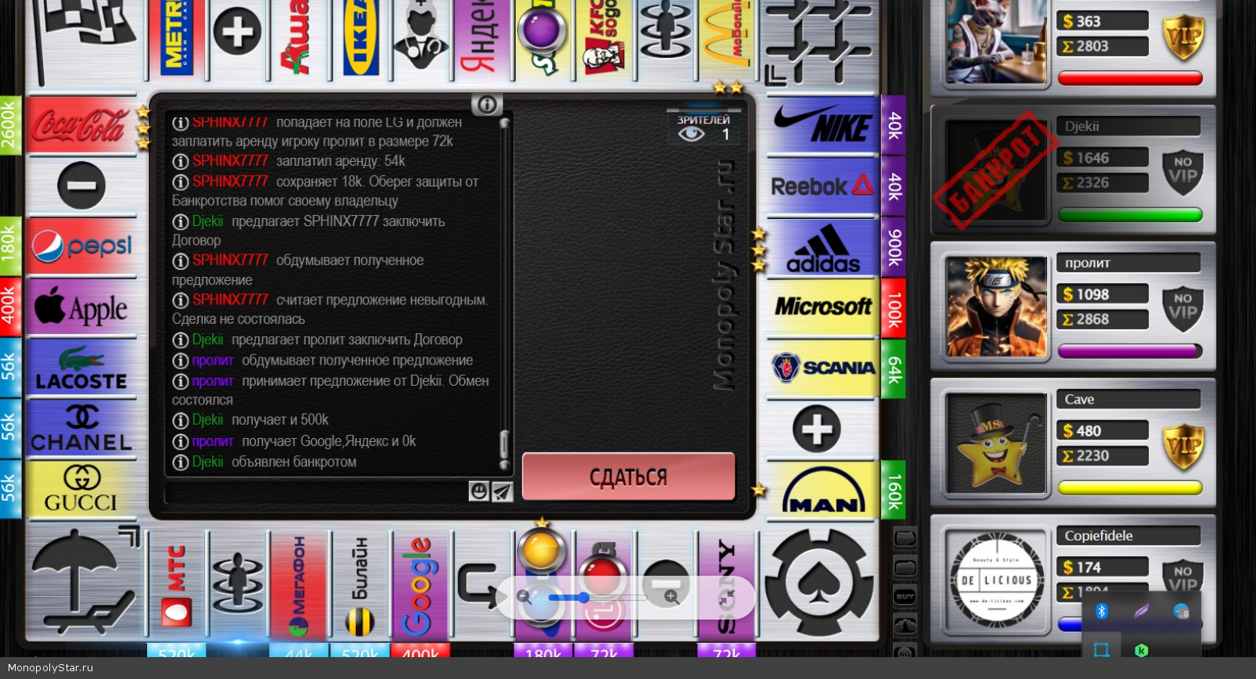This screenshot has height=679, width=1256.
Task: Click SPHINX7777 in 'заплатил аренду' log line
Action: pos(230,160)
